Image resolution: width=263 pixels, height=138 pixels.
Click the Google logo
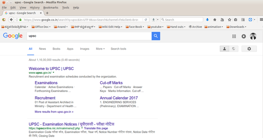point(13,36)
